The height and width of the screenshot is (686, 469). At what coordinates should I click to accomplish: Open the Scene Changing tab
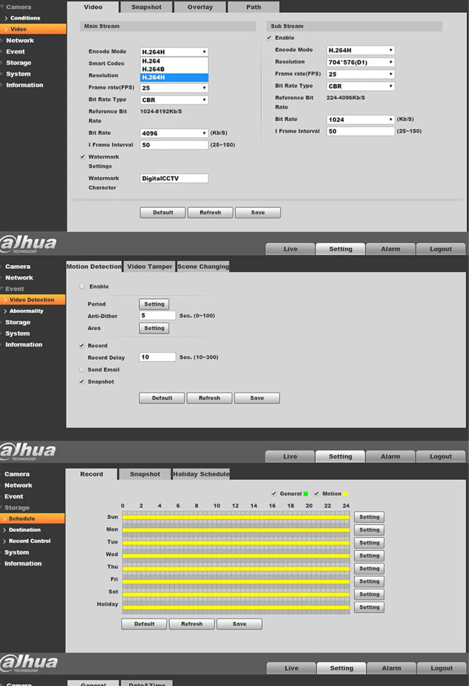[x=204, y=266]
